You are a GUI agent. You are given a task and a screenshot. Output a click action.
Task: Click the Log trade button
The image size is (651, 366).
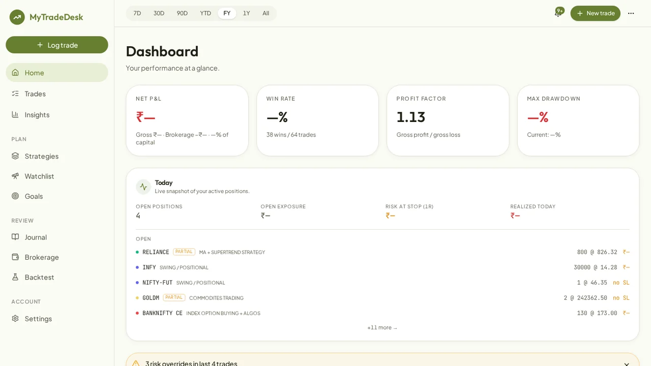[57, 45]
